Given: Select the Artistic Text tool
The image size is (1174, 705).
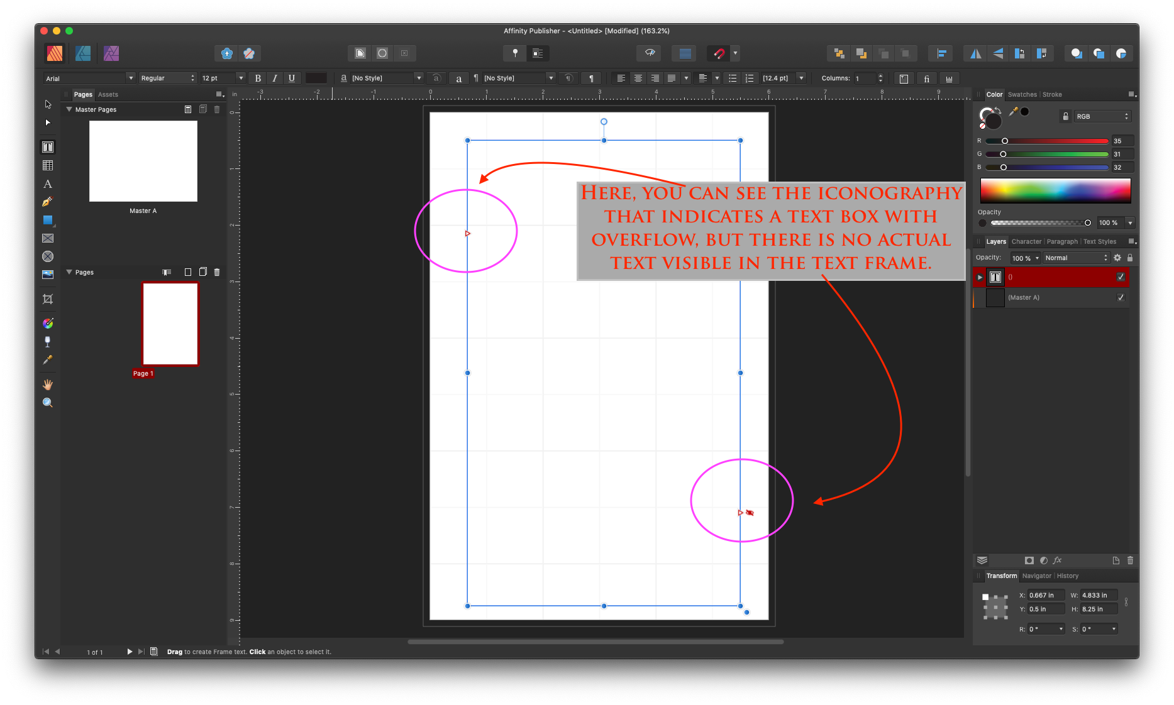Looking at the screenshot, I should (x=48, y=184).
